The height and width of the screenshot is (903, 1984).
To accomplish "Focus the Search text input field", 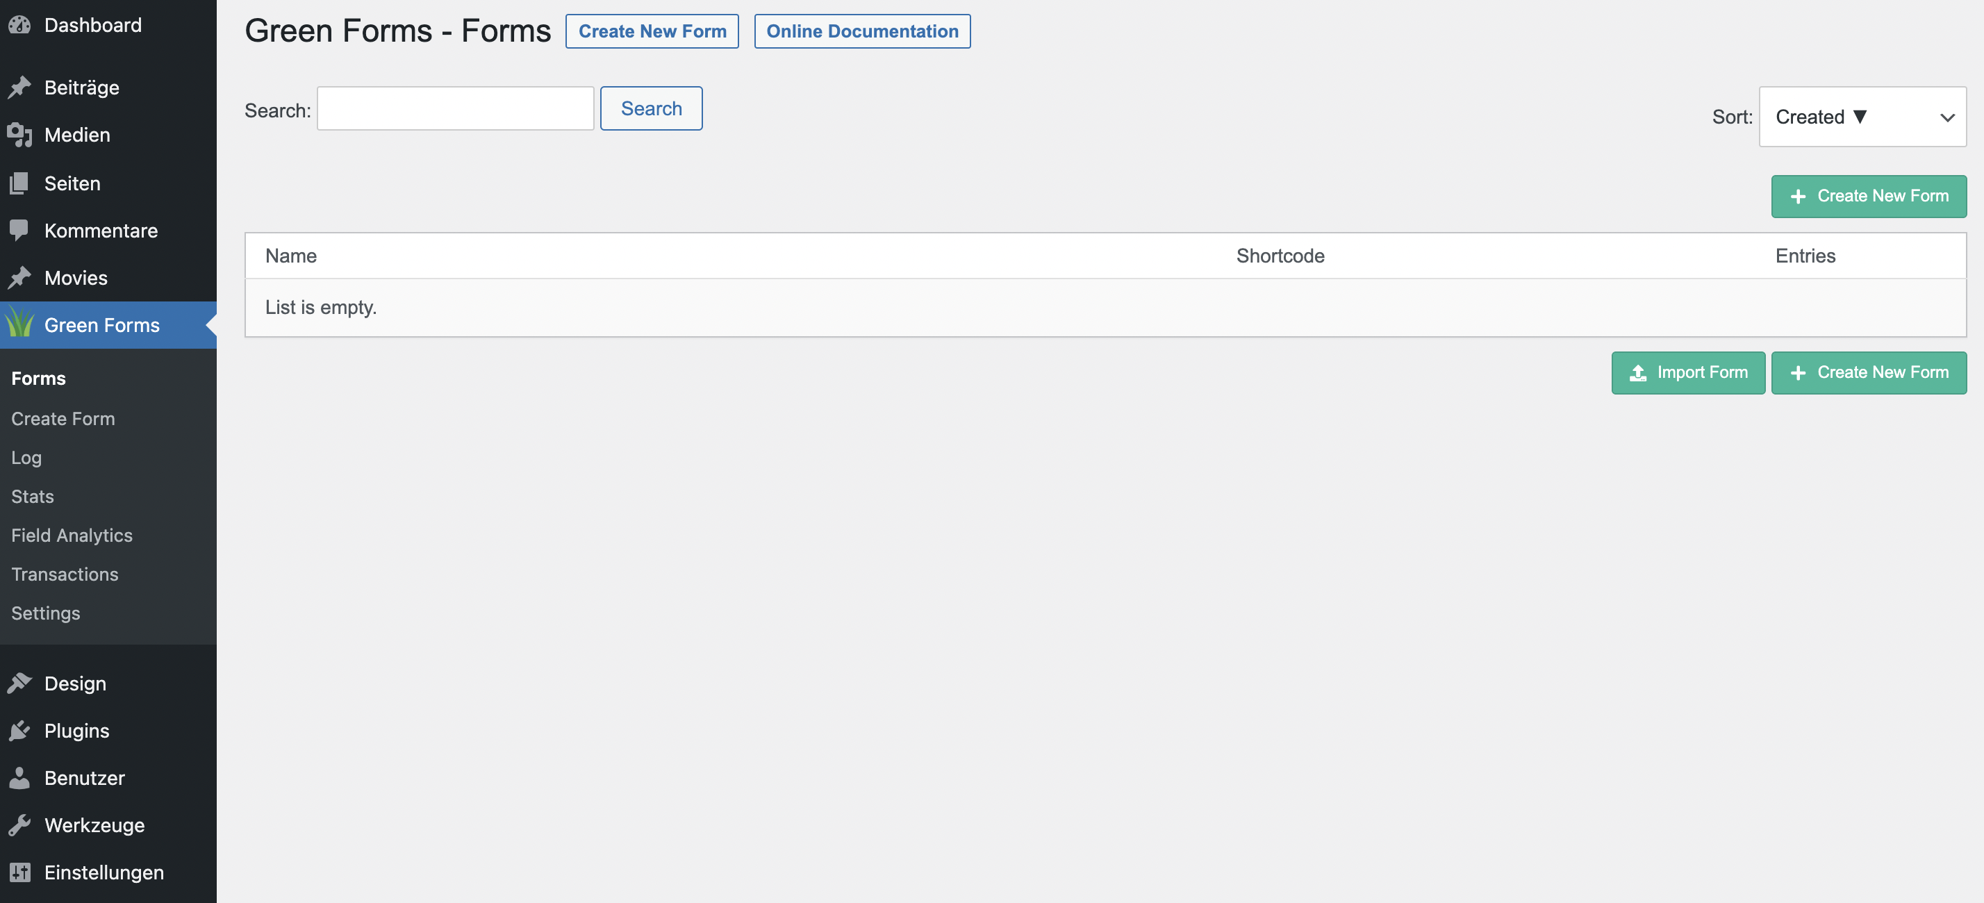I will pyautogui.click(x=455, y=108).
